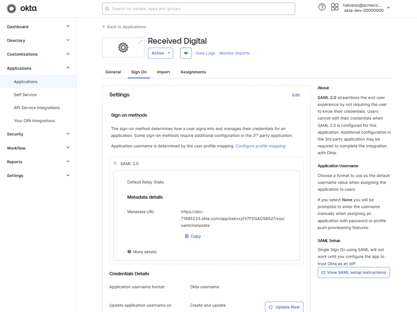Image resolution: width=417 pixels, height=312 pixels.
Task: Expand the Customizations menu chevron
Action: click(x=68, y=54)
